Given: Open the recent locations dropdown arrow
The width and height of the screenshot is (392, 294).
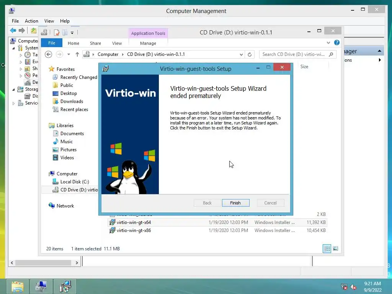Looking at the screenshot, I should pyautogui.click(x=69, y=54).
